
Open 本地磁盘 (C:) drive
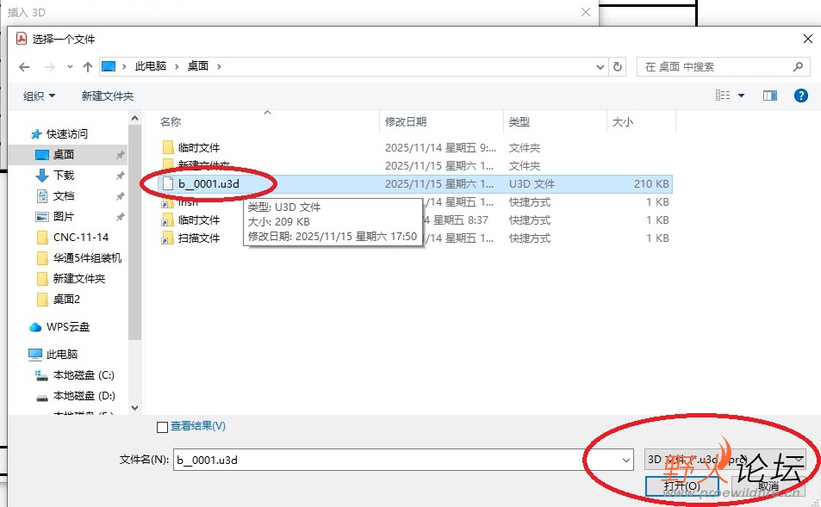click(82, 376)
